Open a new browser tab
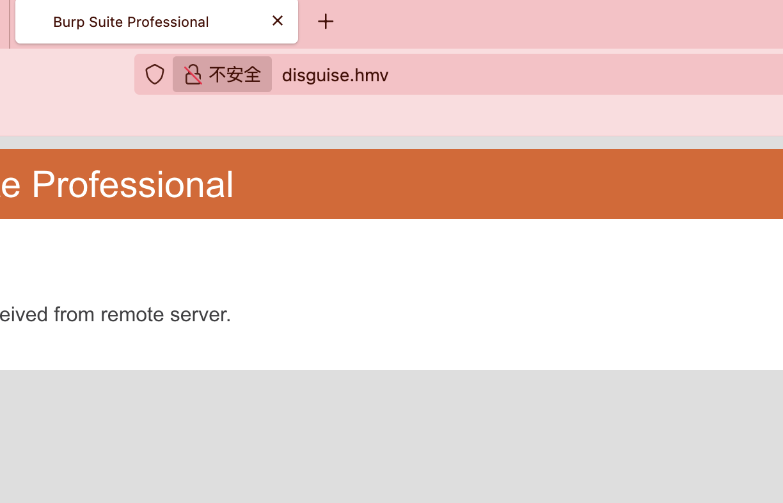The width and height of the screenshot is (783, 503). point(326,22)
